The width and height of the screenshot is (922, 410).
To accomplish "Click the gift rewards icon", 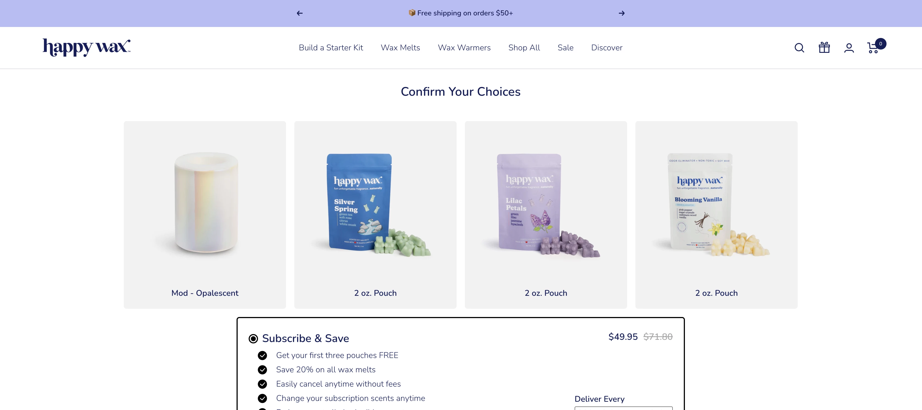I will (x=824, y=48).
